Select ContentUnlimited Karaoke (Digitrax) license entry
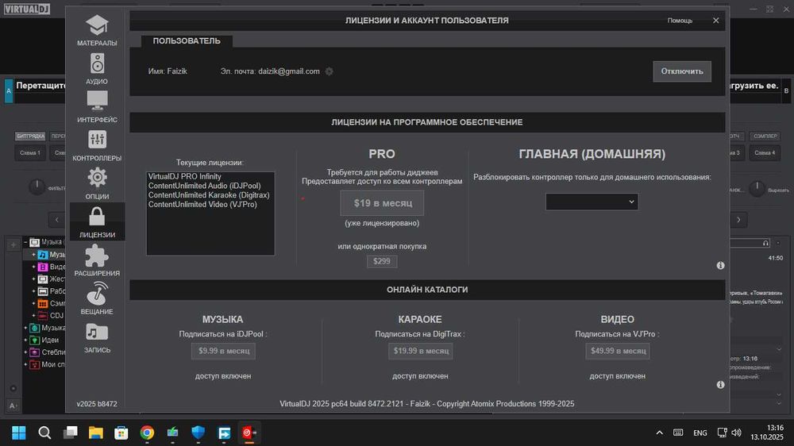This screenshot has height=446, width=794. pyautogui.click(x=209, y=195)
